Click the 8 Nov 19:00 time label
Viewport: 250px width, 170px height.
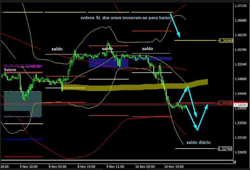pos(86,166)
